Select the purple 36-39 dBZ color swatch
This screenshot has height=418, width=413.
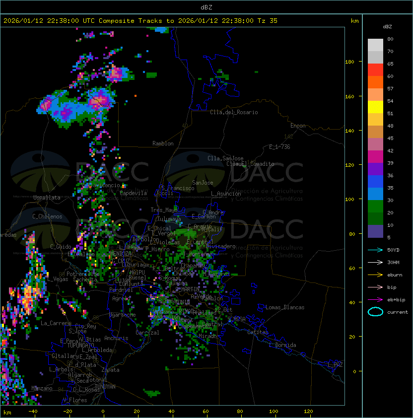point(375,169)
